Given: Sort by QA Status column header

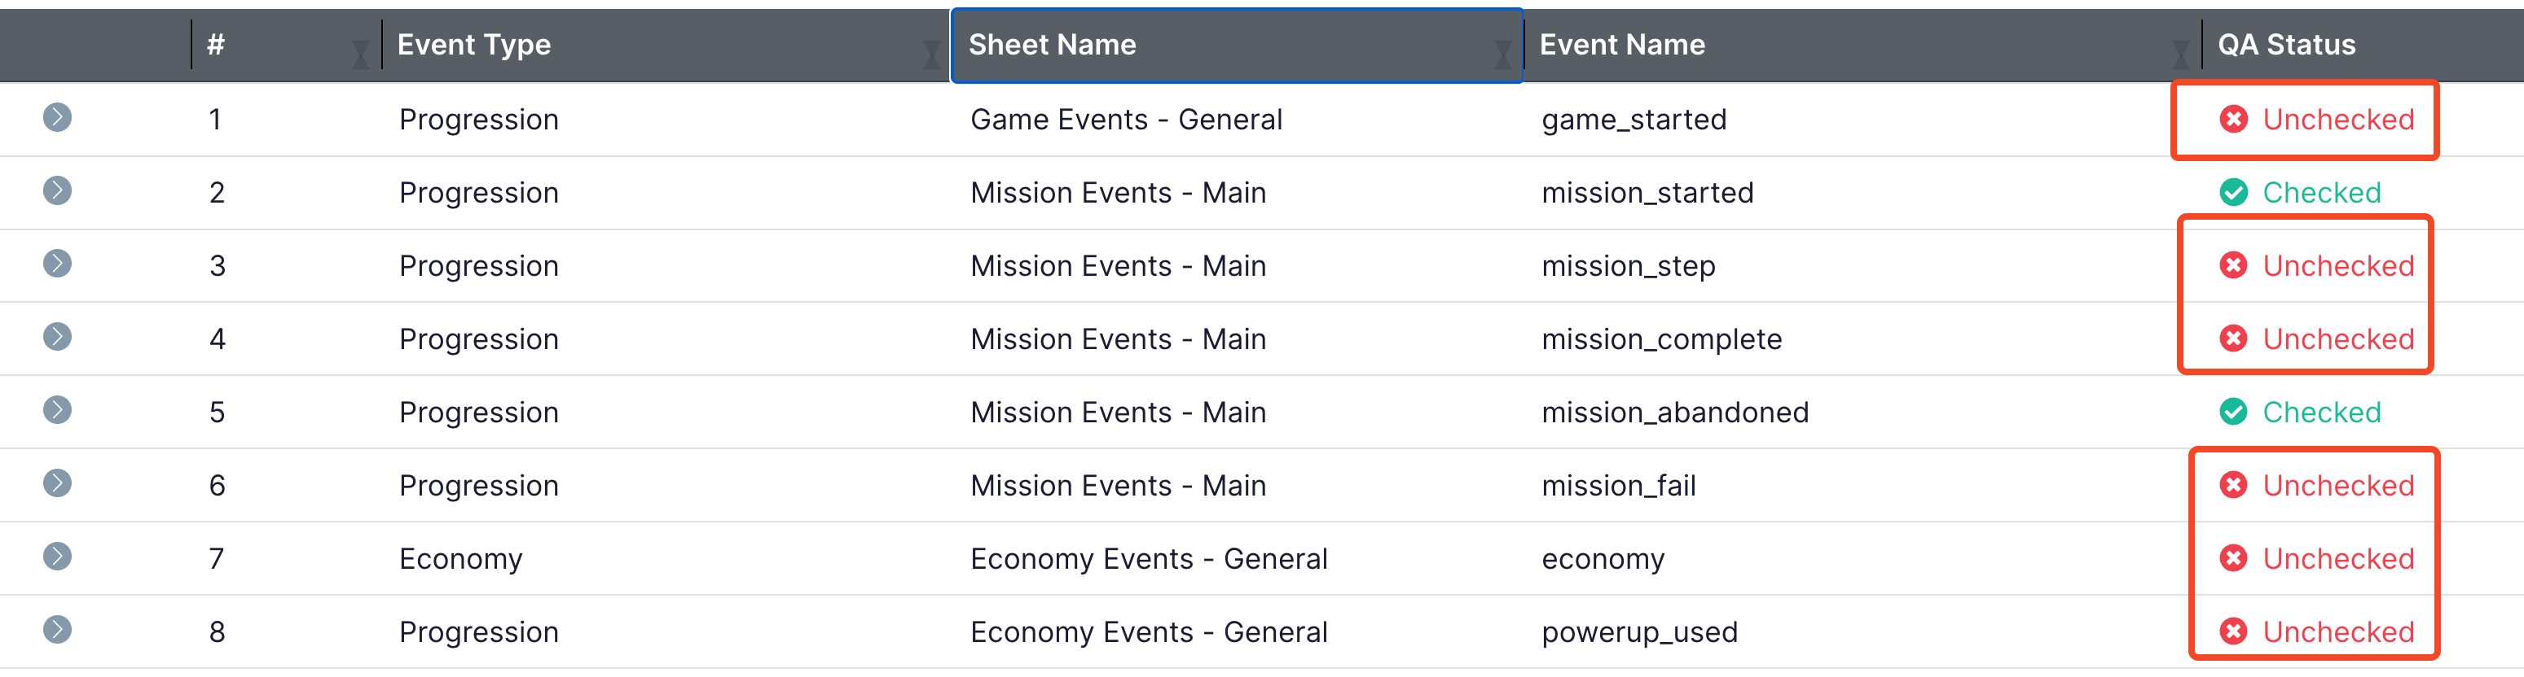Looking at the screenshot, I should (2286, 44).
